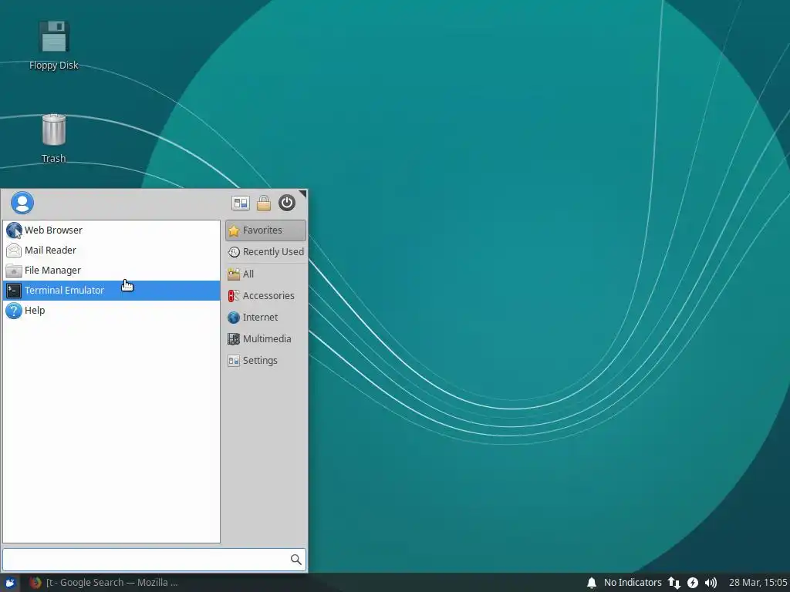This screenshot has width=790, height=592.
Task: Switch to Google Search Mozilla taskbar window
Action: pos(103,583)
